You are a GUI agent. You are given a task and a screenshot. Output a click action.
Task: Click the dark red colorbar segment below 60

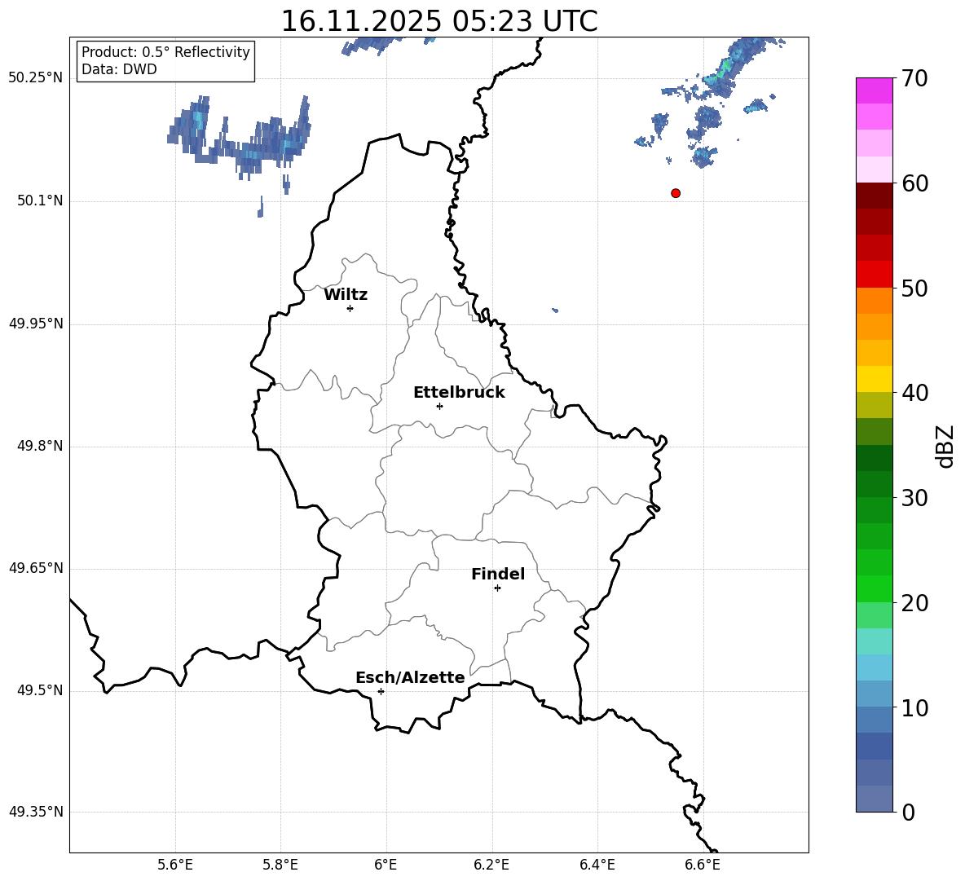[x=875, y=196]
